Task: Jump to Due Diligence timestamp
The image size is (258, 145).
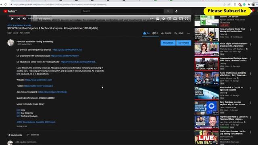Action: 19,113
